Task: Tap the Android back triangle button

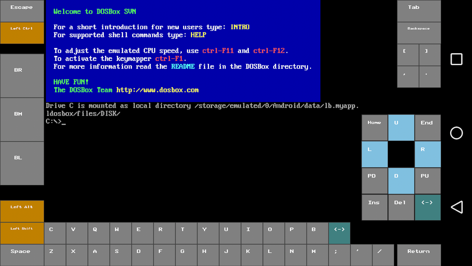Action: (457, 207)
